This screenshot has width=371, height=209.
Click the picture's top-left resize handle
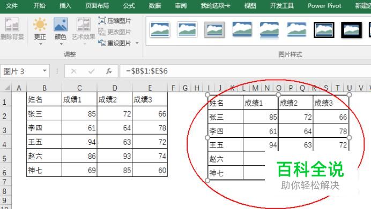(207, 95)
